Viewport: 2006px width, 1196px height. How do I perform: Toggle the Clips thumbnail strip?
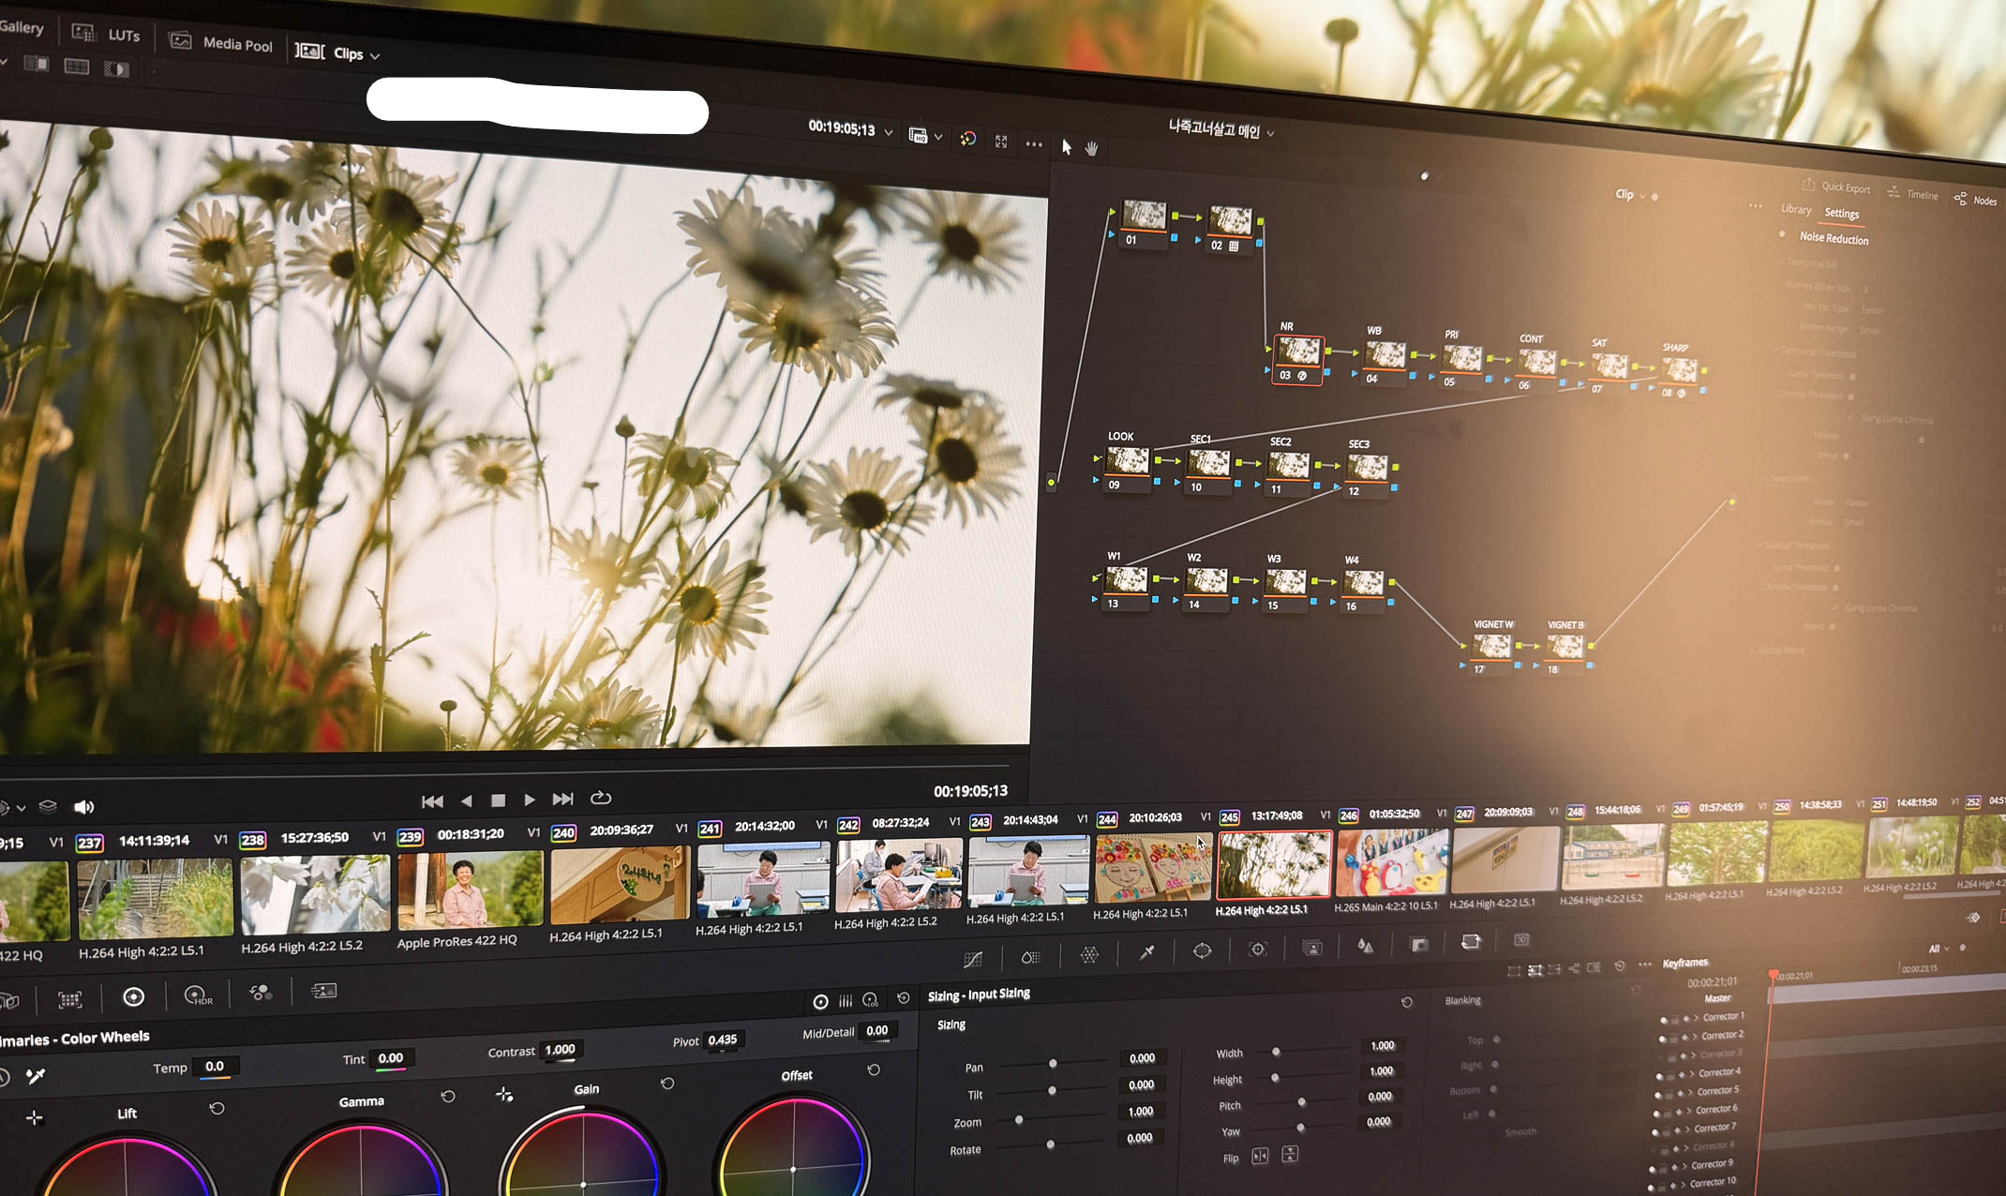(x=329, y=52)
